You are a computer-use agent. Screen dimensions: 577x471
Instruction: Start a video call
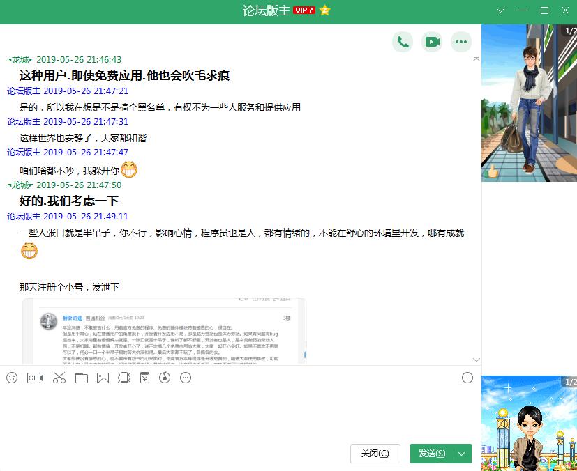(x=432, y=42)
